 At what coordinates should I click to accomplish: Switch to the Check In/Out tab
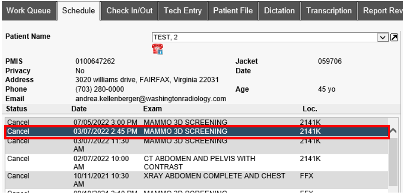tap(129, 11)
